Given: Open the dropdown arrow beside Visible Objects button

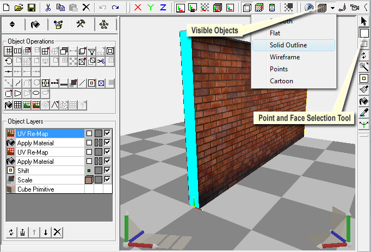Looking at the screenshot, I should [x=332, y=8].
